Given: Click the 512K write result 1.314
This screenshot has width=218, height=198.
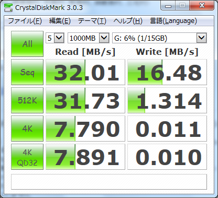Looking at the screenshot, I should [167, 100].
